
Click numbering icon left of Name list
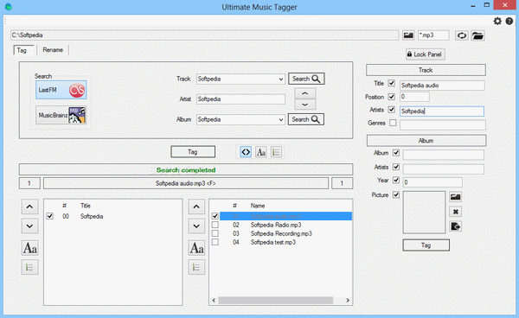(196, 267)
